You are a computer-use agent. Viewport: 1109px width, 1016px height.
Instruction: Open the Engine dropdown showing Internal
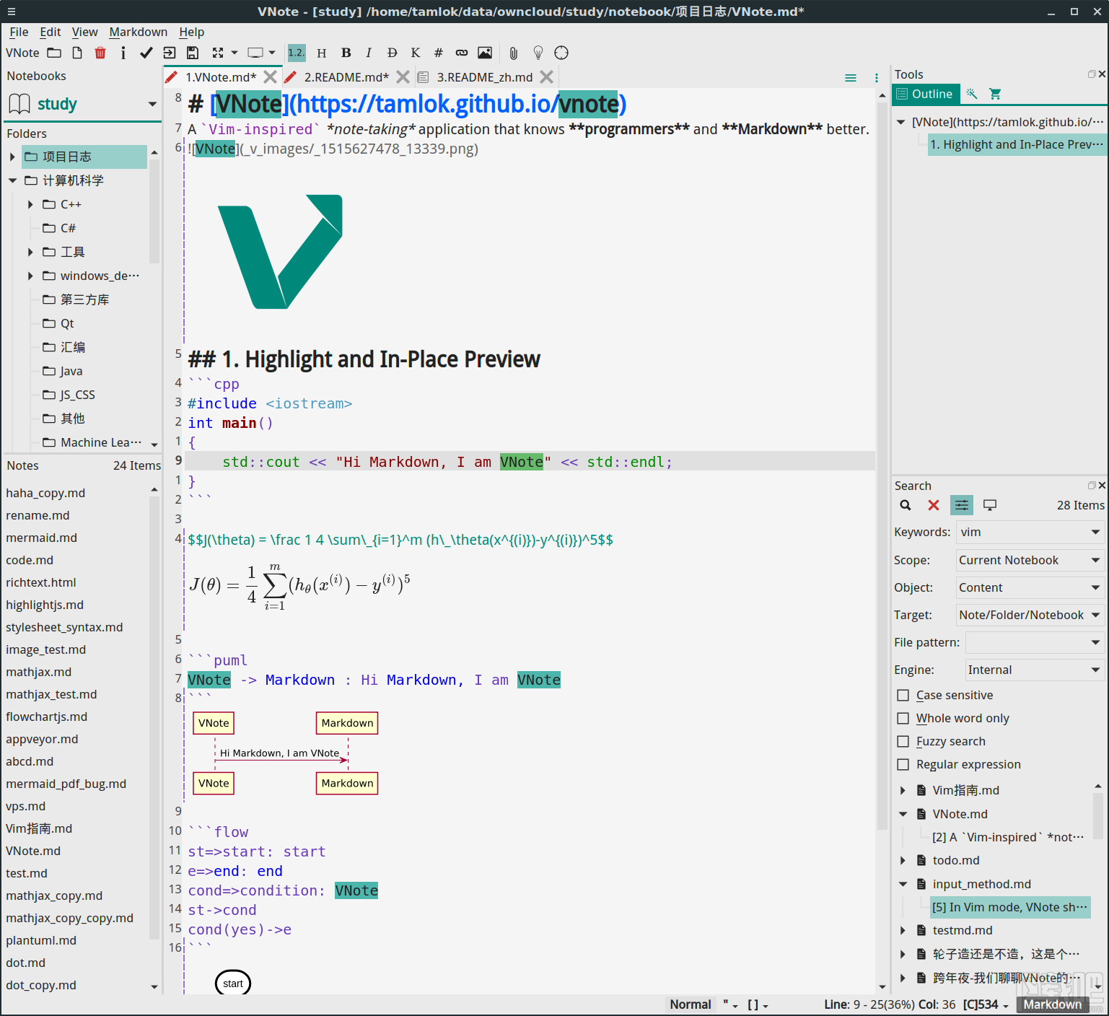pyautogui.click(x=1035, y=670)
